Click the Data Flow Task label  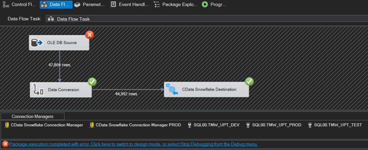point(25,19)
